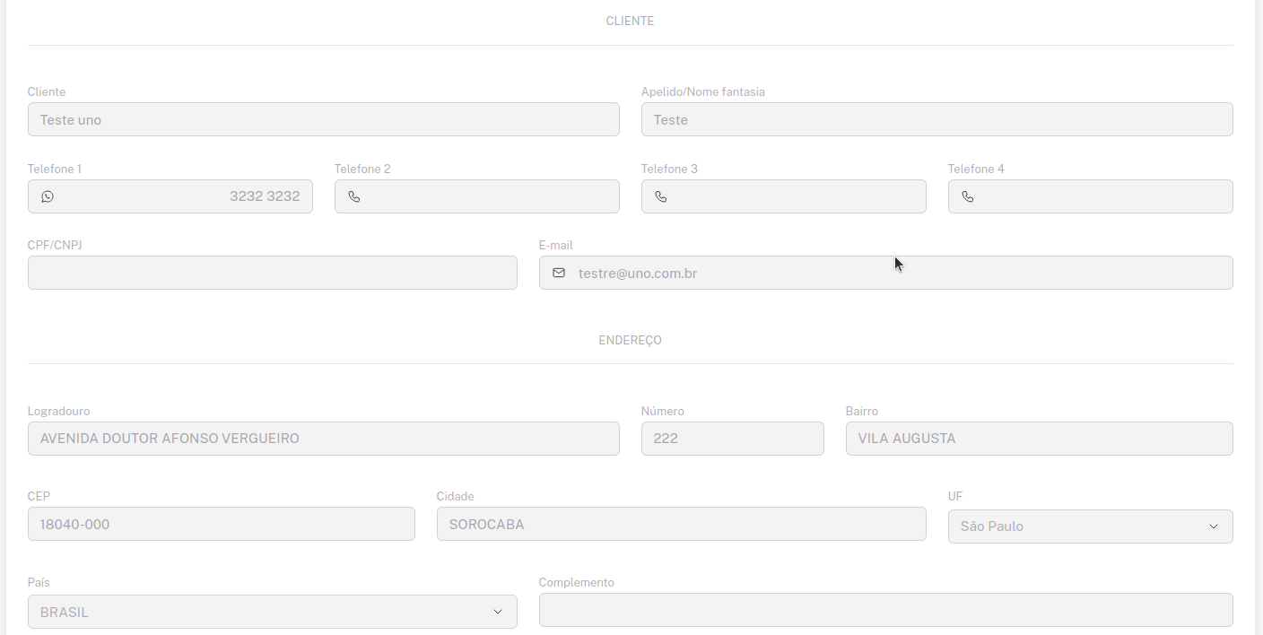This screenshot has width=1263, height=635.
Task: Click the envelope icon in E-mail field
Action: [x=559, y=273]
